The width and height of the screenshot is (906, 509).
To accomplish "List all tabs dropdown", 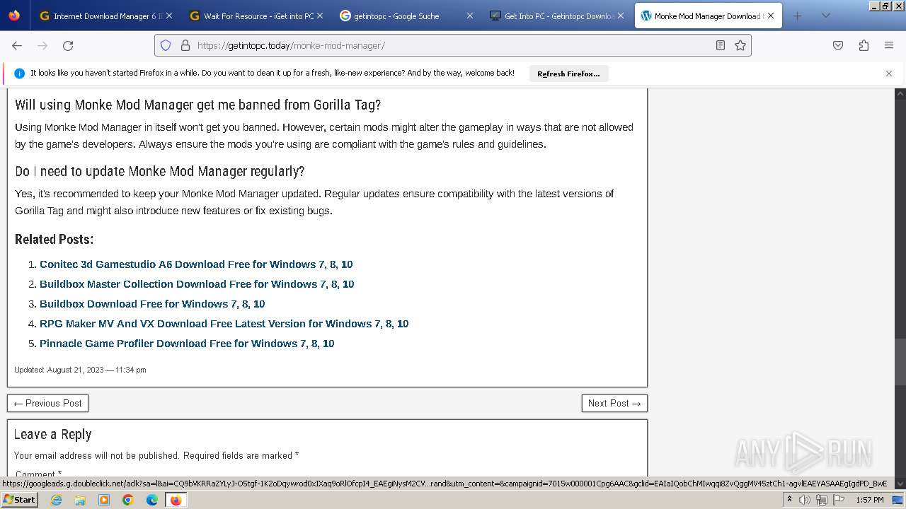I will point(825,16).
